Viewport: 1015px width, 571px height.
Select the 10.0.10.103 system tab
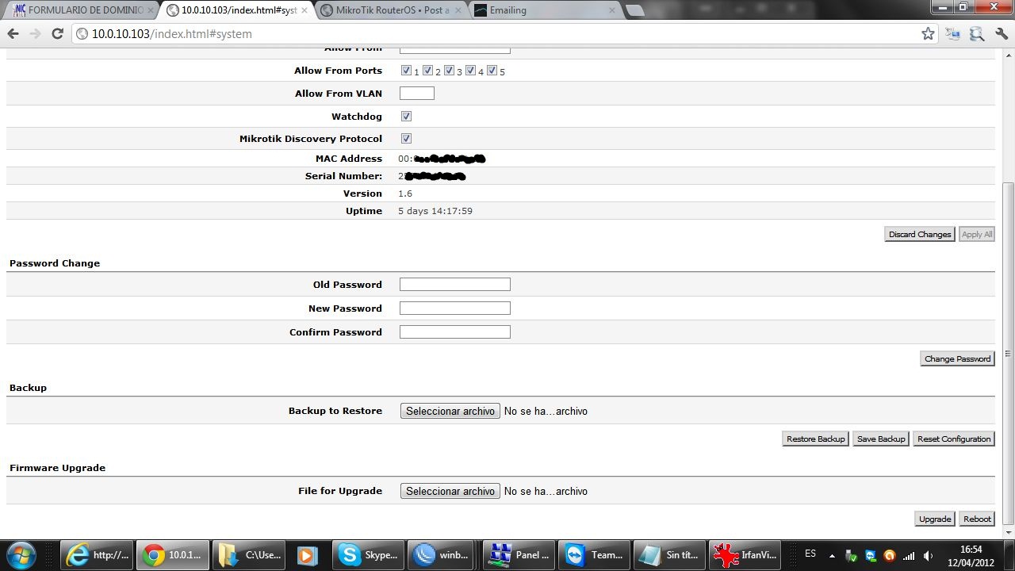click(236, 10)
